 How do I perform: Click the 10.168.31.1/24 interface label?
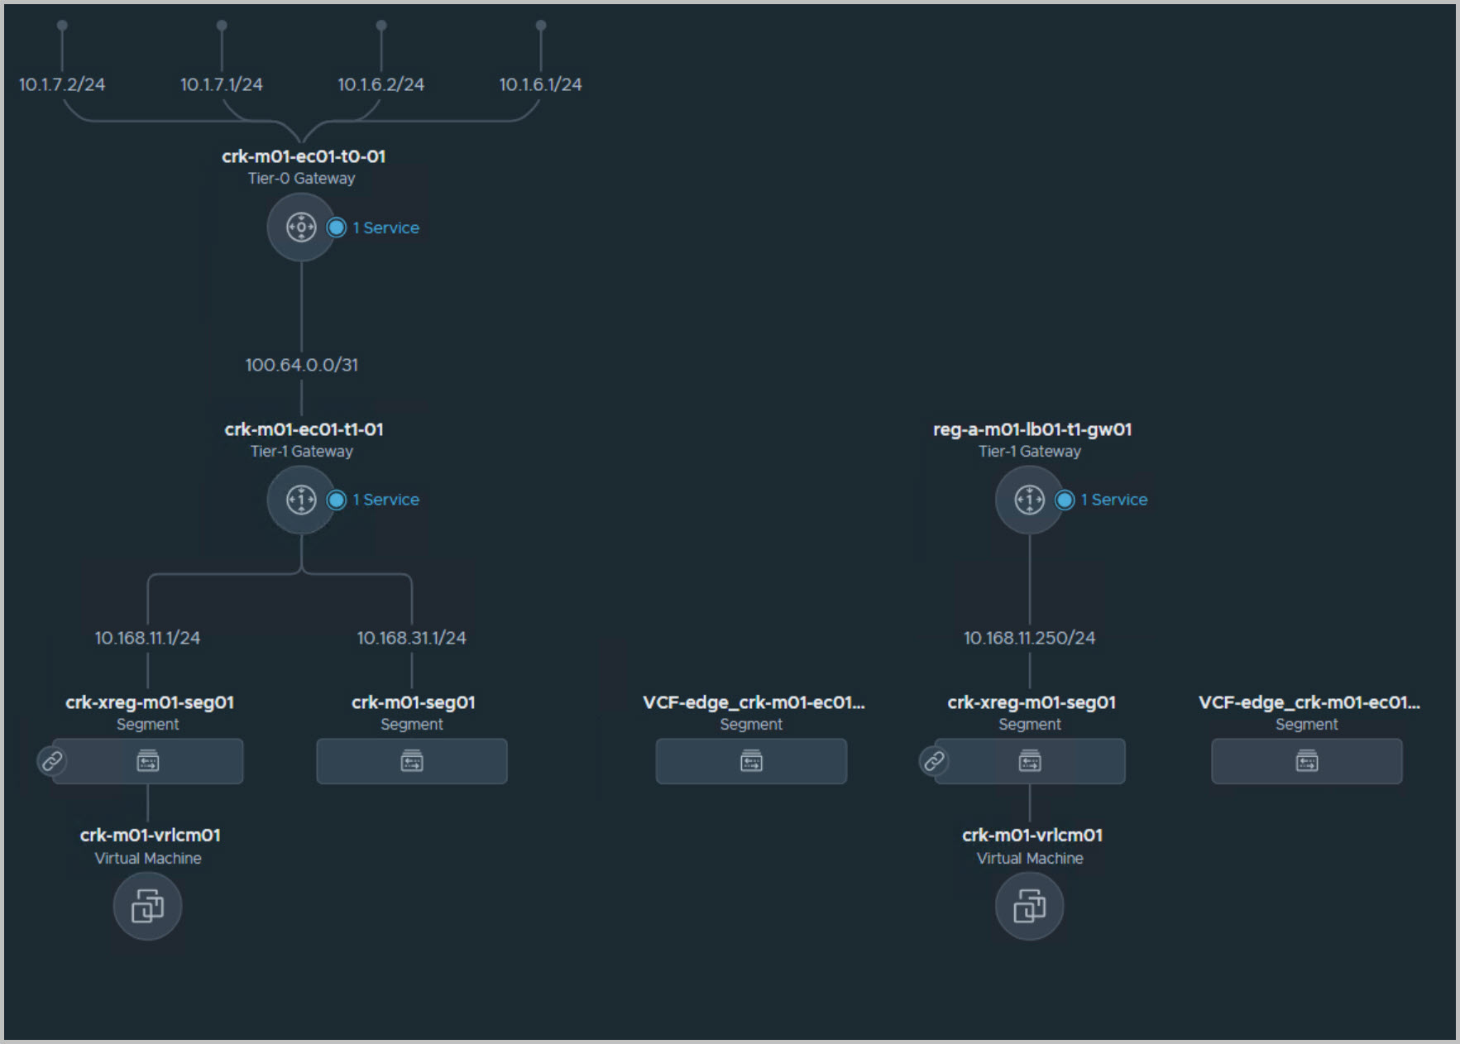(x=412, y=638)
